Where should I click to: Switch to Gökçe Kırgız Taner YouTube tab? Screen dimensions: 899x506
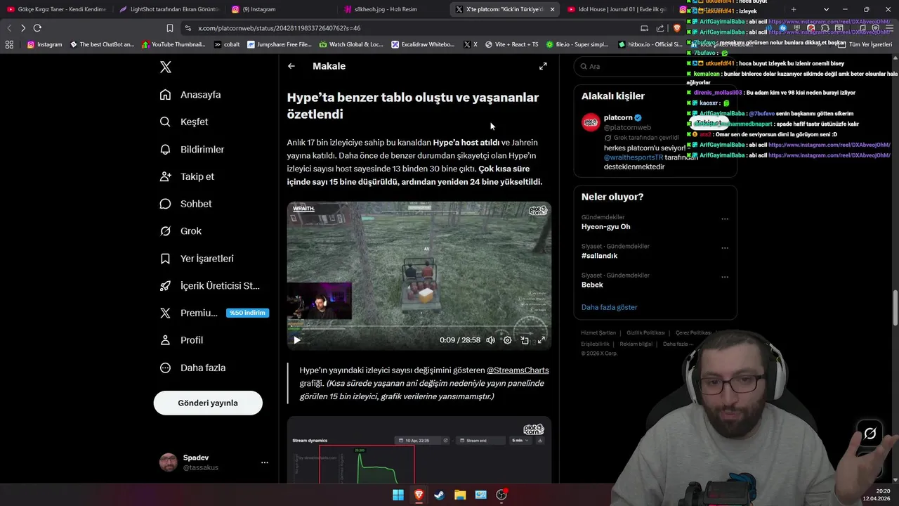click(56, 9)
